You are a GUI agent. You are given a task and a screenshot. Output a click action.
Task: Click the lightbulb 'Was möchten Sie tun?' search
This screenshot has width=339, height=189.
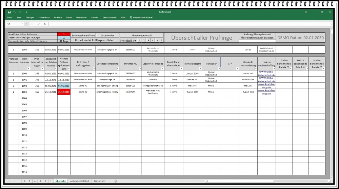click(x=142, y=18)
